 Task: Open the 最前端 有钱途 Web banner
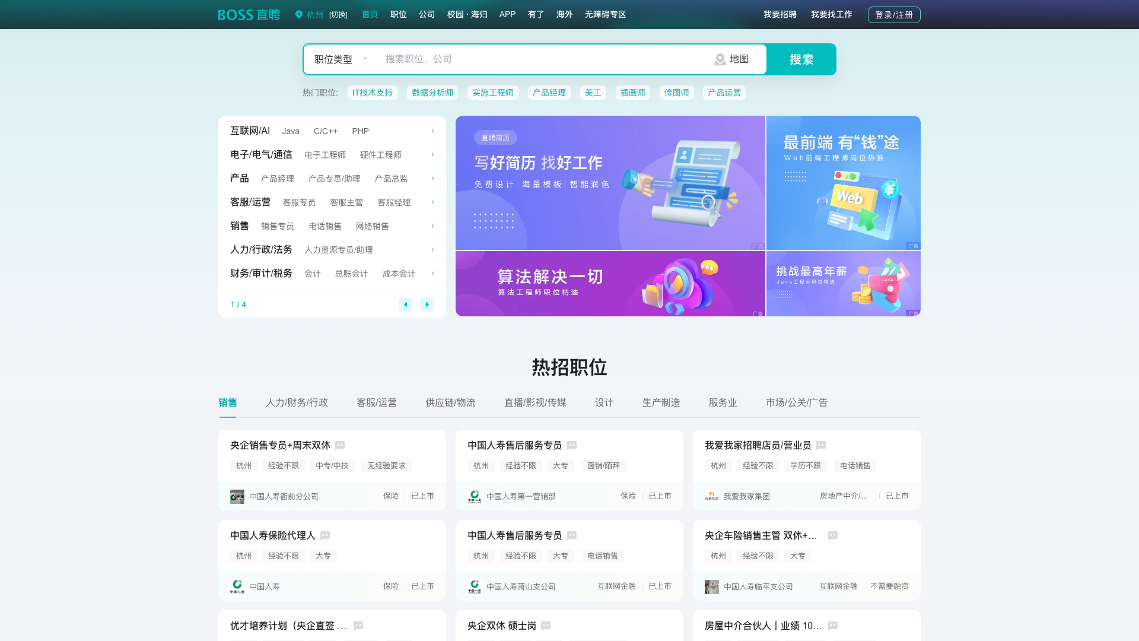844,183
